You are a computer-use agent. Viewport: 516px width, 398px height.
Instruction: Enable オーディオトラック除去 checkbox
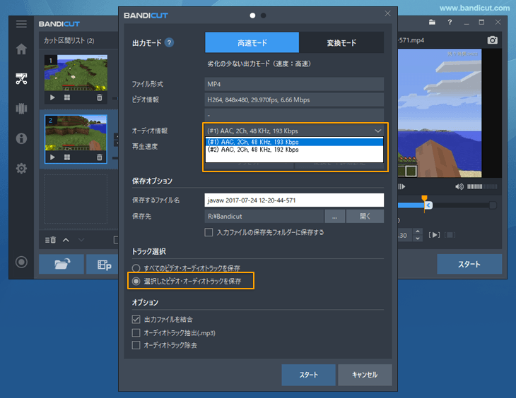pos(136,345)
